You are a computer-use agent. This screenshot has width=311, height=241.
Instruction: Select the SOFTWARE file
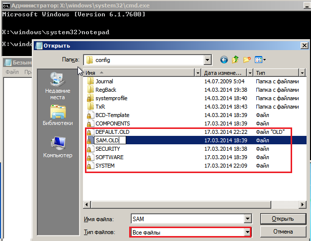[x=109, y=157]
